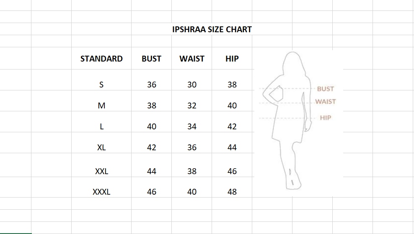The height and width of the screenshot is (234, 414).
Task: Select the WAIST column header cell
Action: pos(192,59)
